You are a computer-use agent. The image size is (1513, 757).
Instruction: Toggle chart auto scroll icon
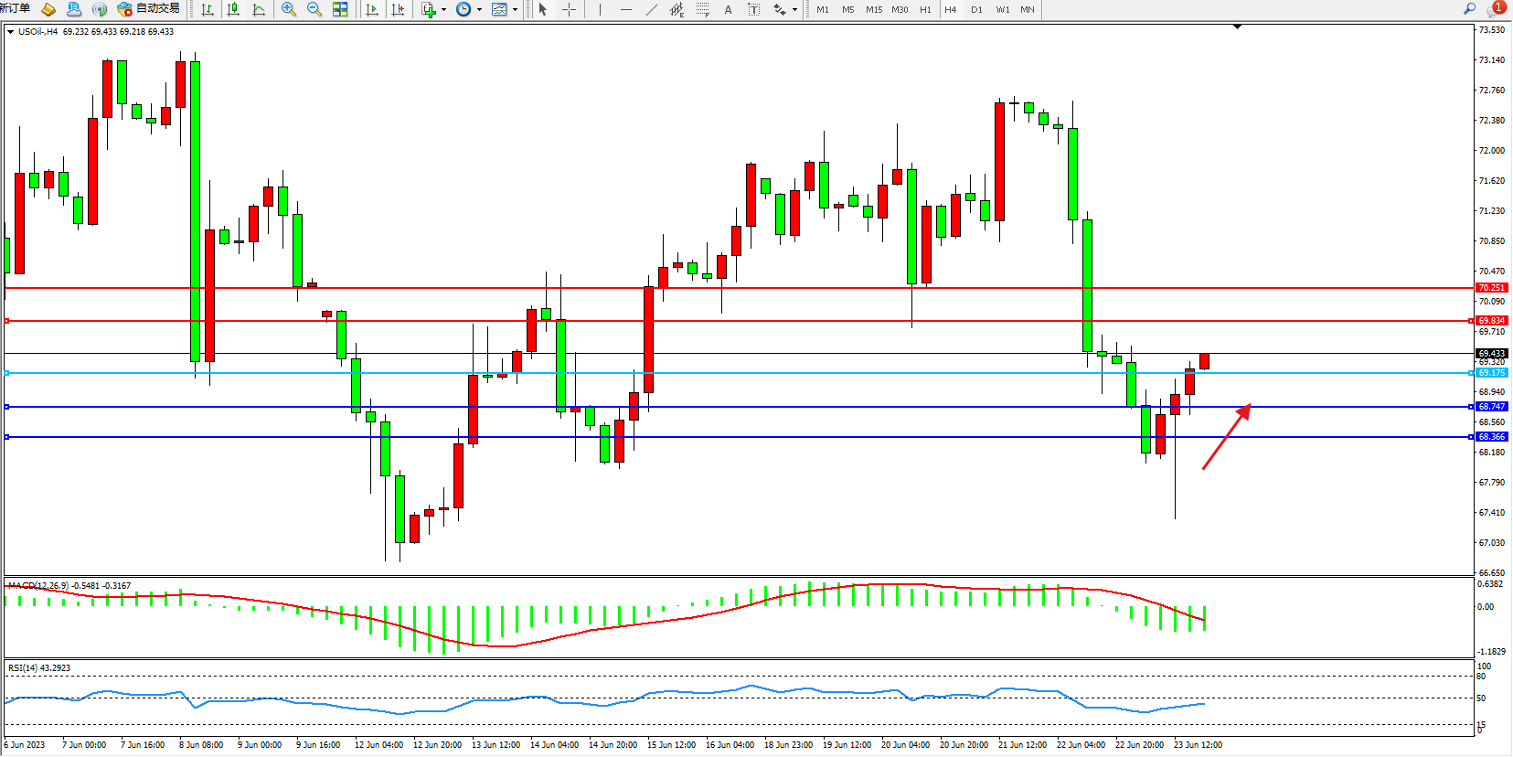(372, 9)
